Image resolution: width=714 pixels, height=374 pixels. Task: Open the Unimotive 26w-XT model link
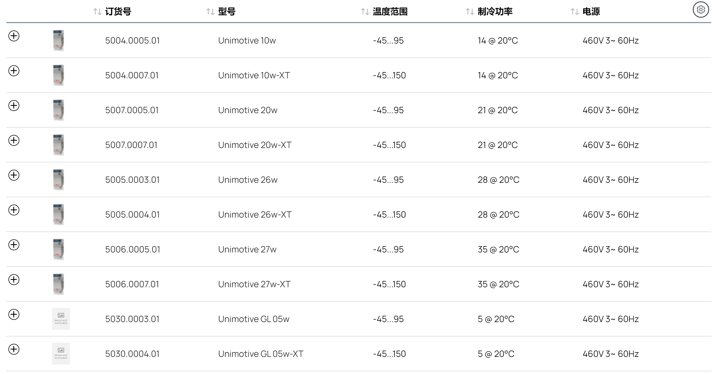(x=255, y=215)
